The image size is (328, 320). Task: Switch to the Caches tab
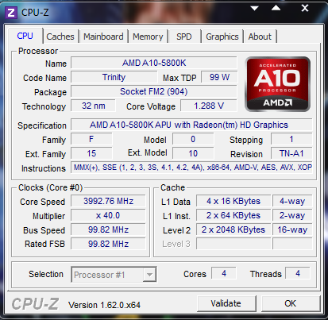(x=60, y=37)
